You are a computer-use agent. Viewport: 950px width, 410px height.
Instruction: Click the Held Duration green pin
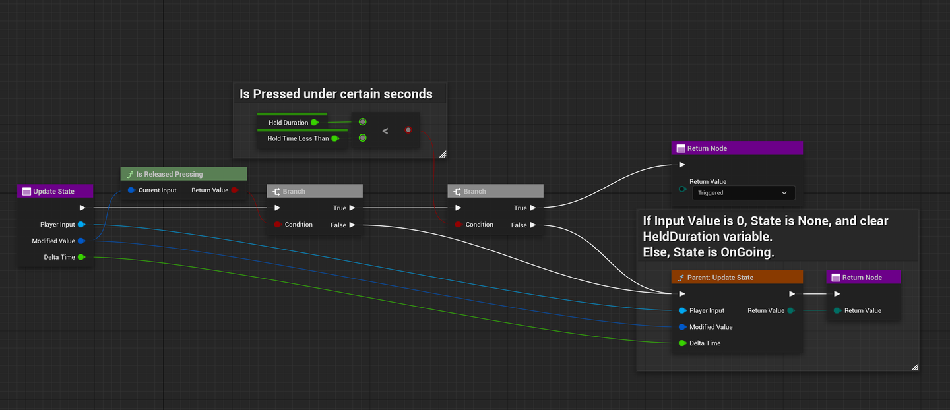tap(315, 122)
